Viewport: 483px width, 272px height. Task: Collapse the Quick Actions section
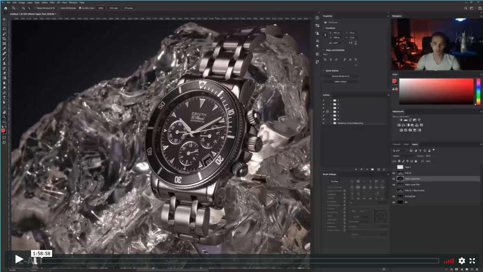coord(324,71)
